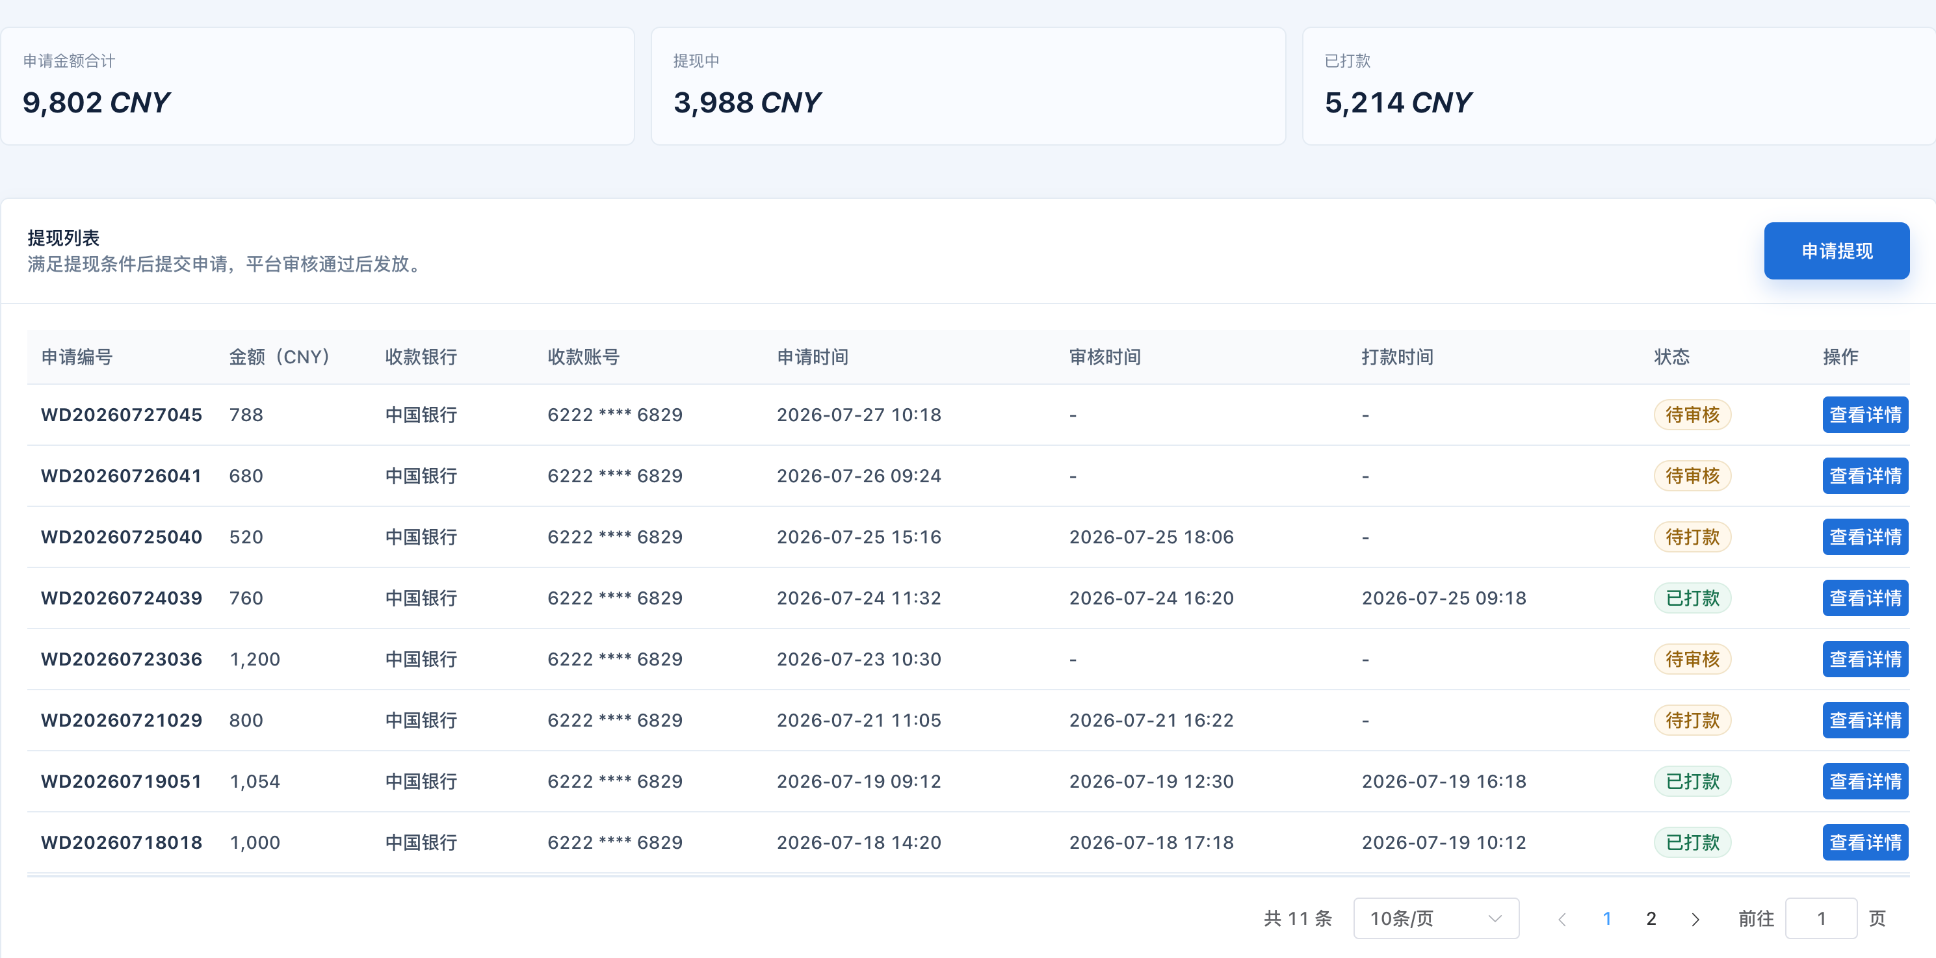Click the 9,802 CNY total amount
Image resolution: width=1936 pixels, height=958 pixels.
[96, 103]
